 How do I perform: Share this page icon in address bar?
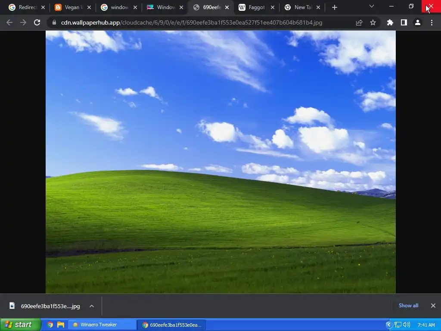pyautogui.click(x=359, y=22)
